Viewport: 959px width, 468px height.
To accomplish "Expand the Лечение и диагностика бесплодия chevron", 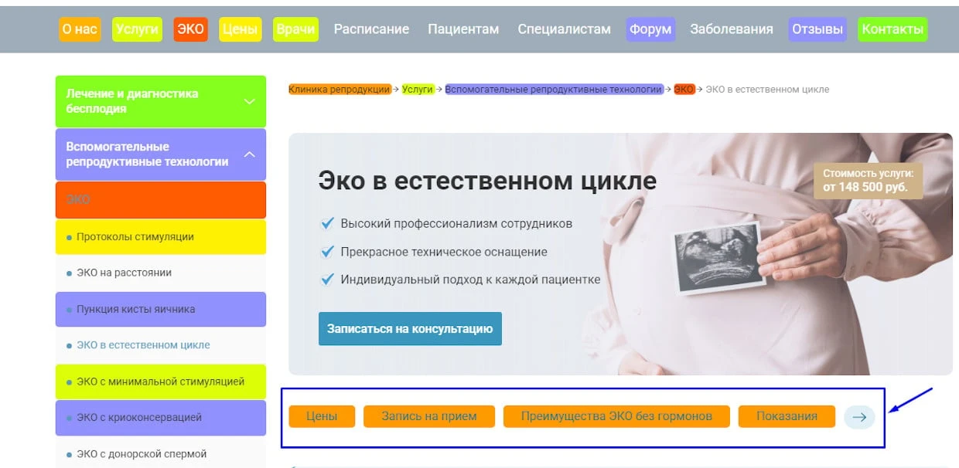I will point(249,101).
